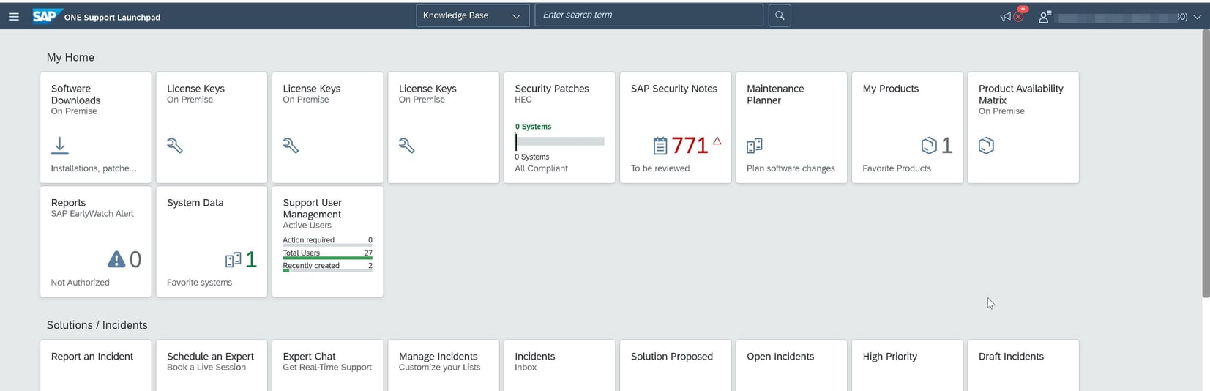
Task: Open the Reports tile title
Action: pyautogui.click(x=68, y=203)
